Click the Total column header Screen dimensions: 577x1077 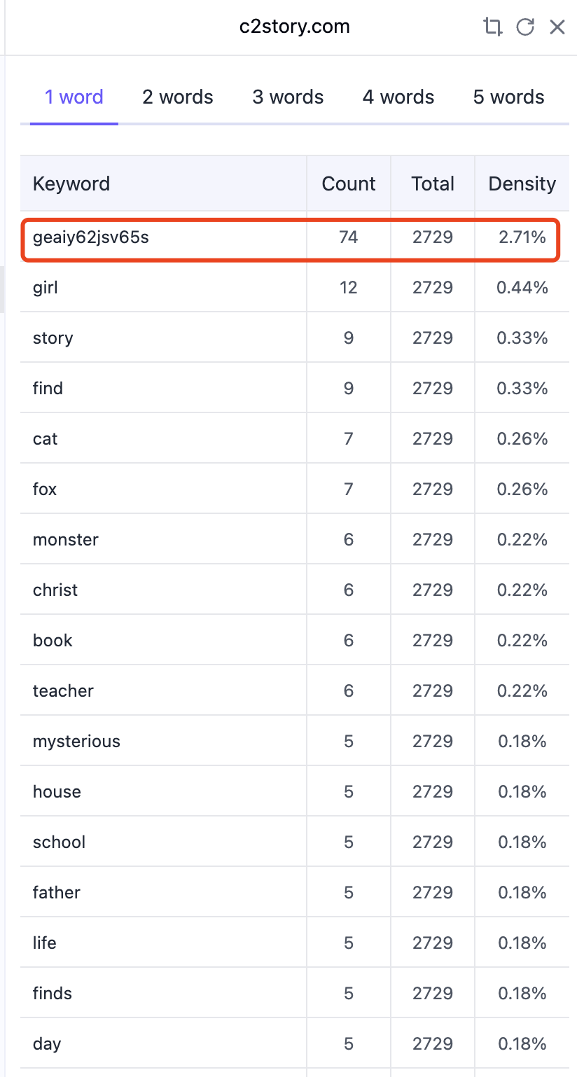coord(433,183)
